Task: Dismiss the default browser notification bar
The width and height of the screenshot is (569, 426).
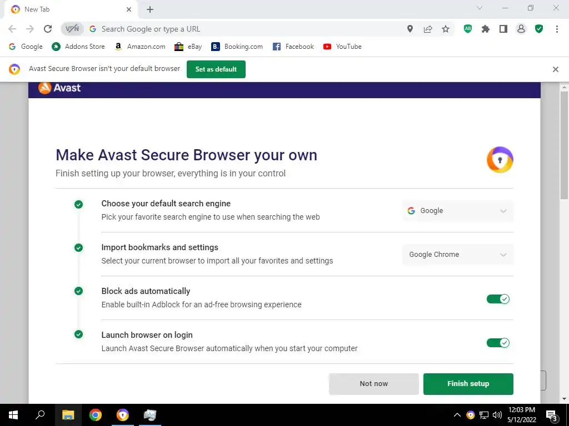Action: click(555, 69)
